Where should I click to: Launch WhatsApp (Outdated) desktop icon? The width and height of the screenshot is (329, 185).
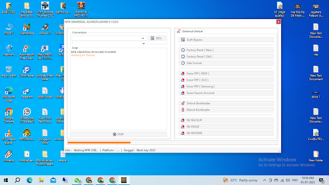coord(27,116)
